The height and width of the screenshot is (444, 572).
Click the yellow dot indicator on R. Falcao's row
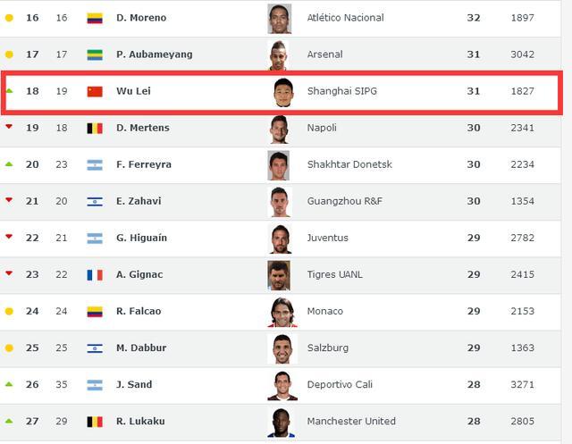pos(9,312)
